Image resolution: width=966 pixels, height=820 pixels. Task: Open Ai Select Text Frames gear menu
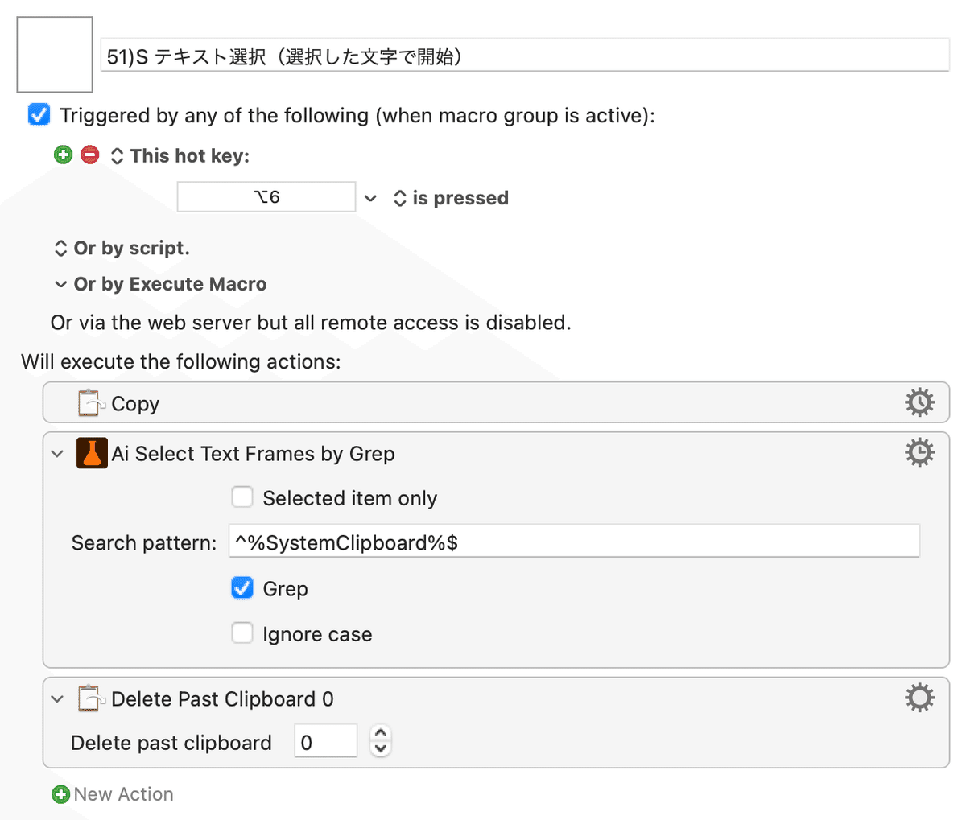[x=919, y=452]
